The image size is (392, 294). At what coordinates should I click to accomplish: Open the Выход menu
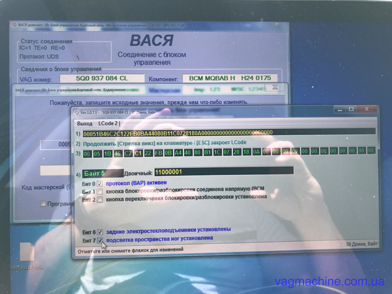85,123
